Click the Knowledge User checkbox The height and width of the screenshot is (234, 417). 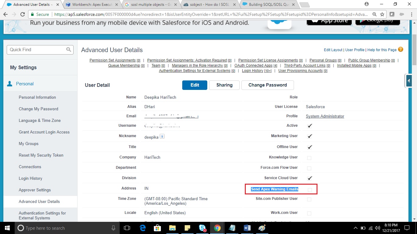click(x=309, y=158)
